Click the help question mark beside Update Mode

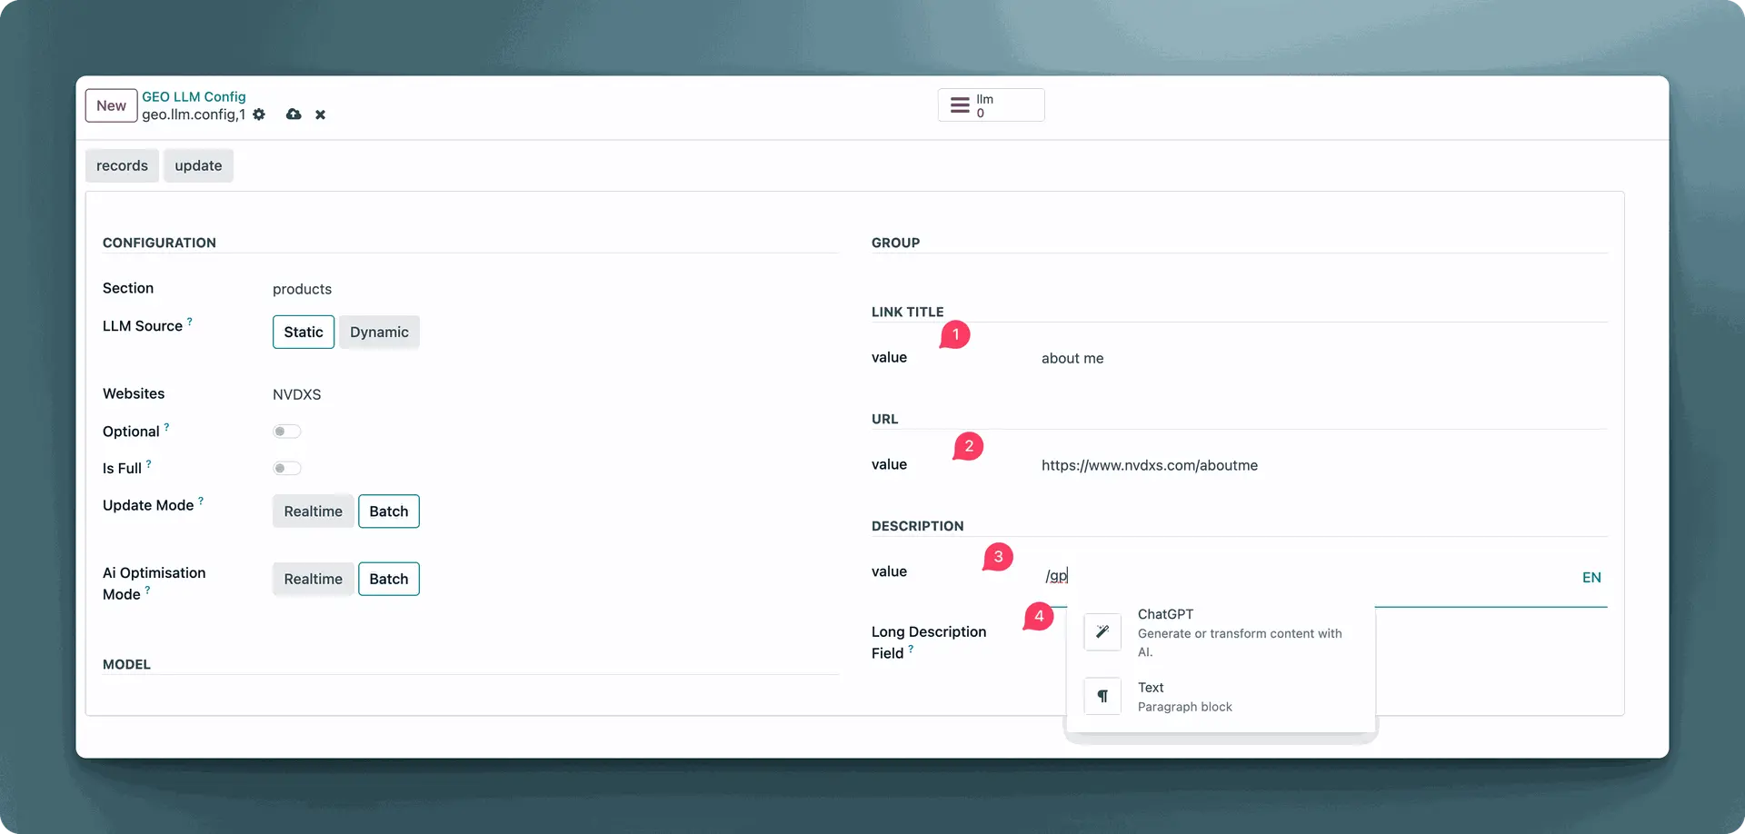(201, 501)
